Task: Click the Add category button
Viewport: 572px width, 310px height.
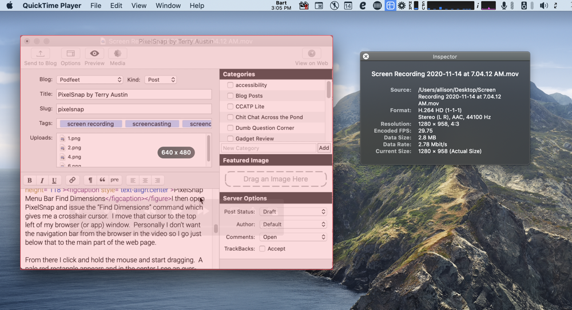Action: pos(324,148)
